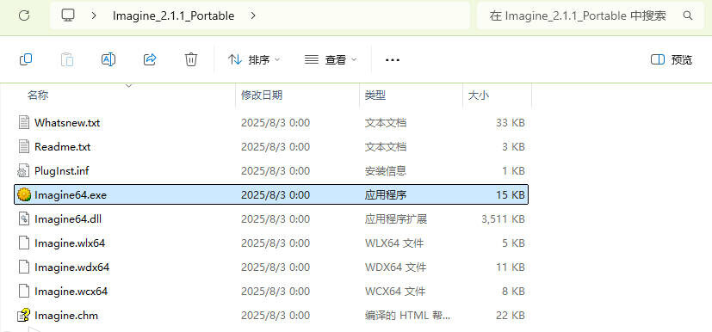Sort by the 大小 column header
The height and width of the screenshot is (332, 712).
(479, 95)
